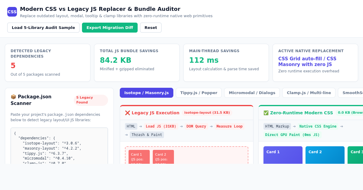
Task: Click the Out of 5 packages scanned note
Action: pyautogui.click(x=35, y=74)
